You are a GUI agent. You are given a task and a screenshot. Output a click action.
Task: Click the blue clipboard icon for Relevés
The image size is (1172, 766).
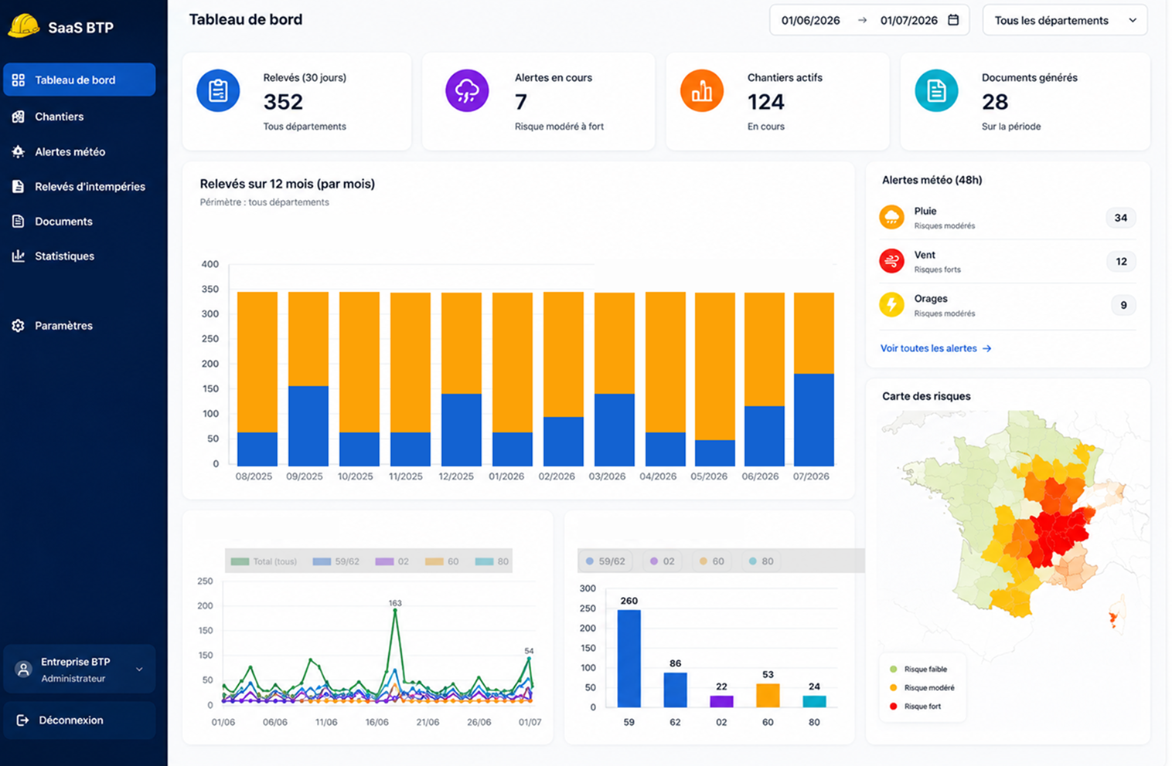point(218,90)
